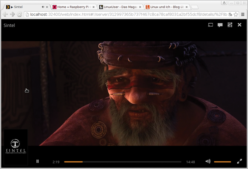
Task: Click the user profile icon in title bar
Action: coord(224,3)
